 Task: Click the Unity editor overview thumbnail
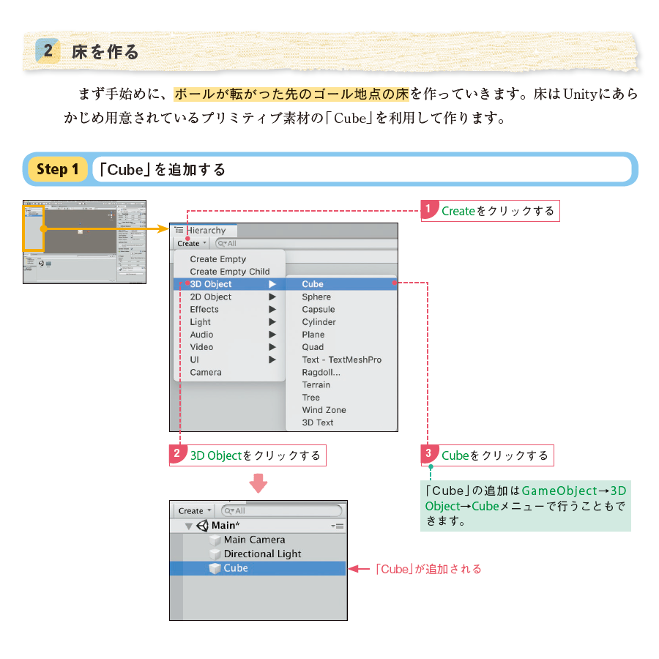click(84, 242)
